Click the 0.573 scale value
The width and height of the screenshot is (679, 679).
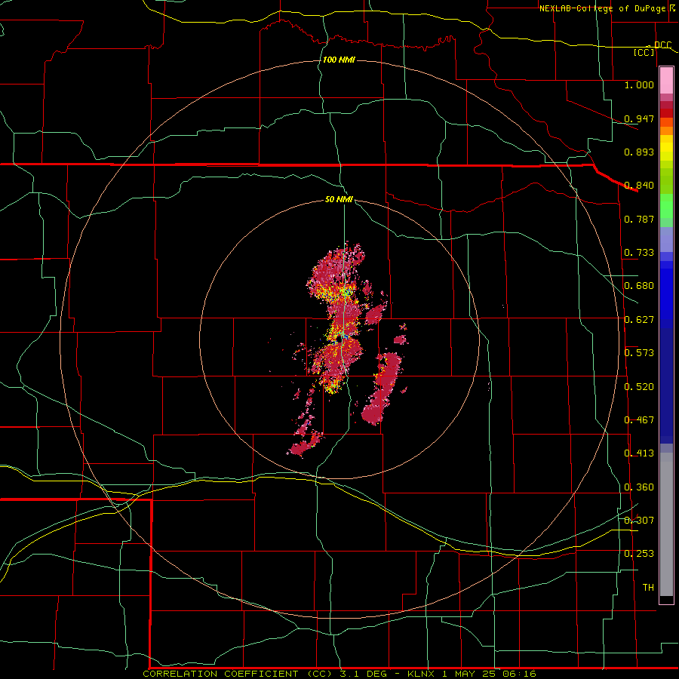coord(639,353)
